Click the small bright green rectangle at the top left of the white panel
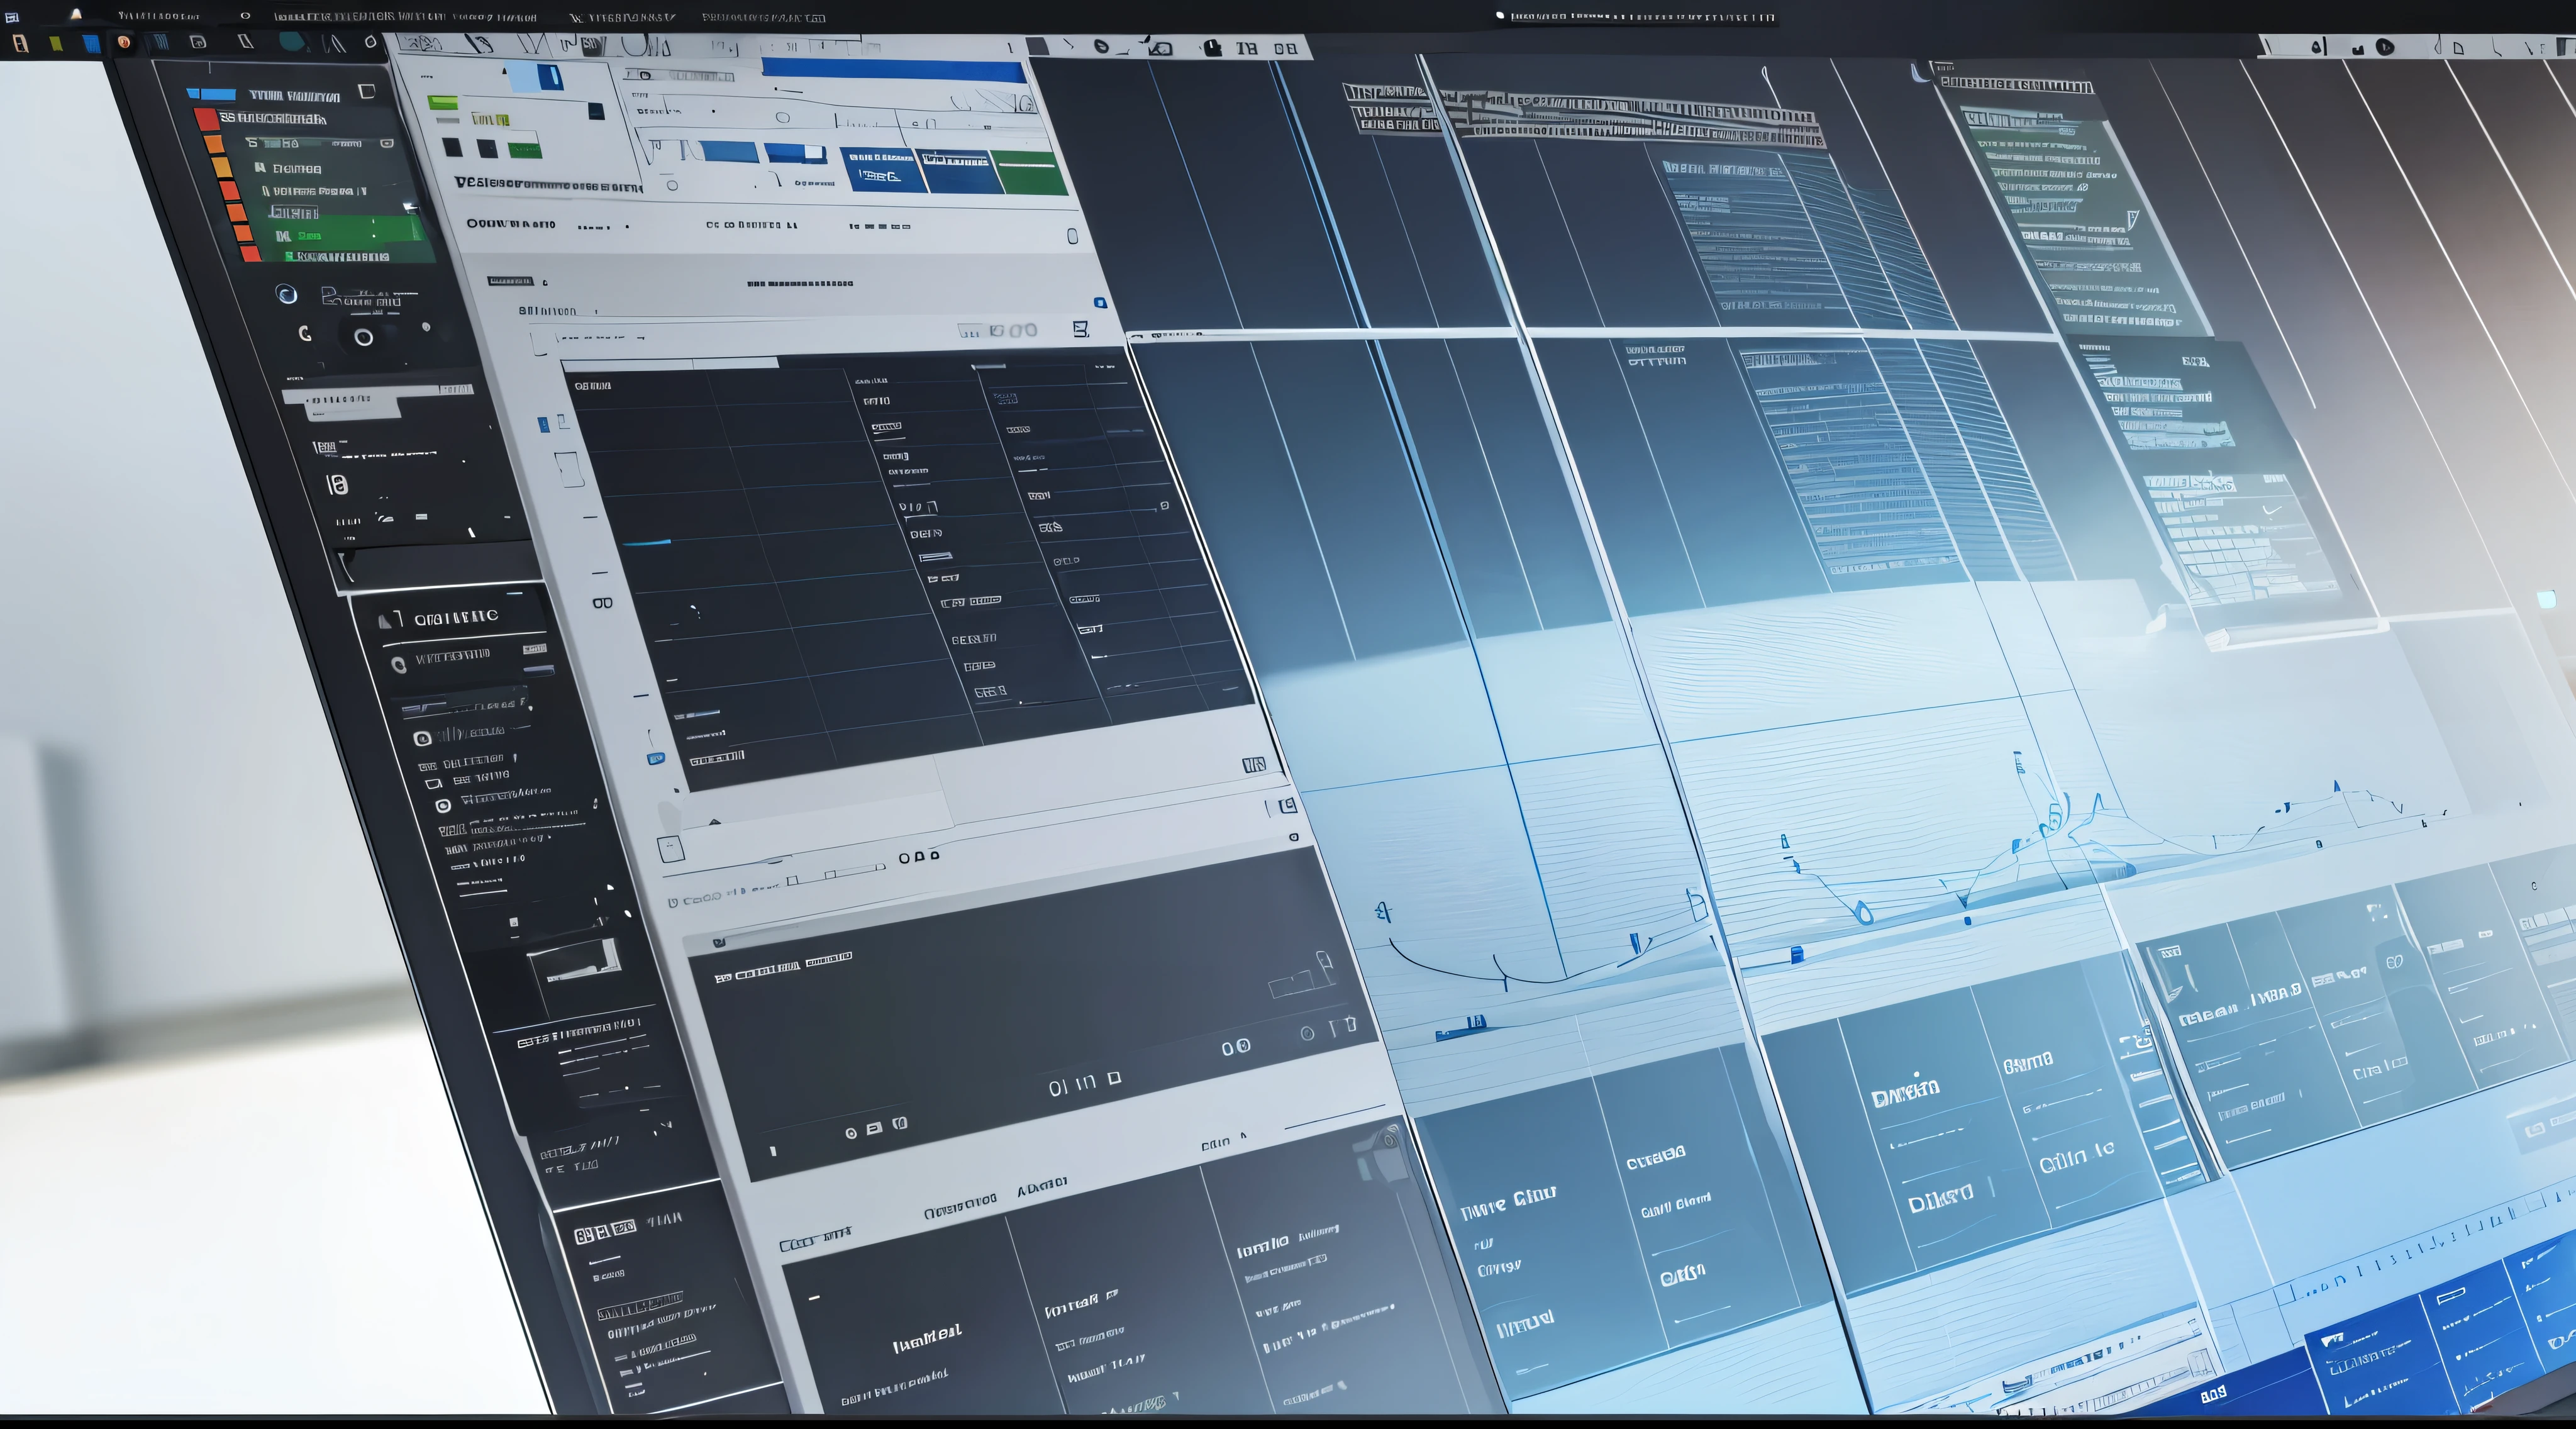 [443, 103]
